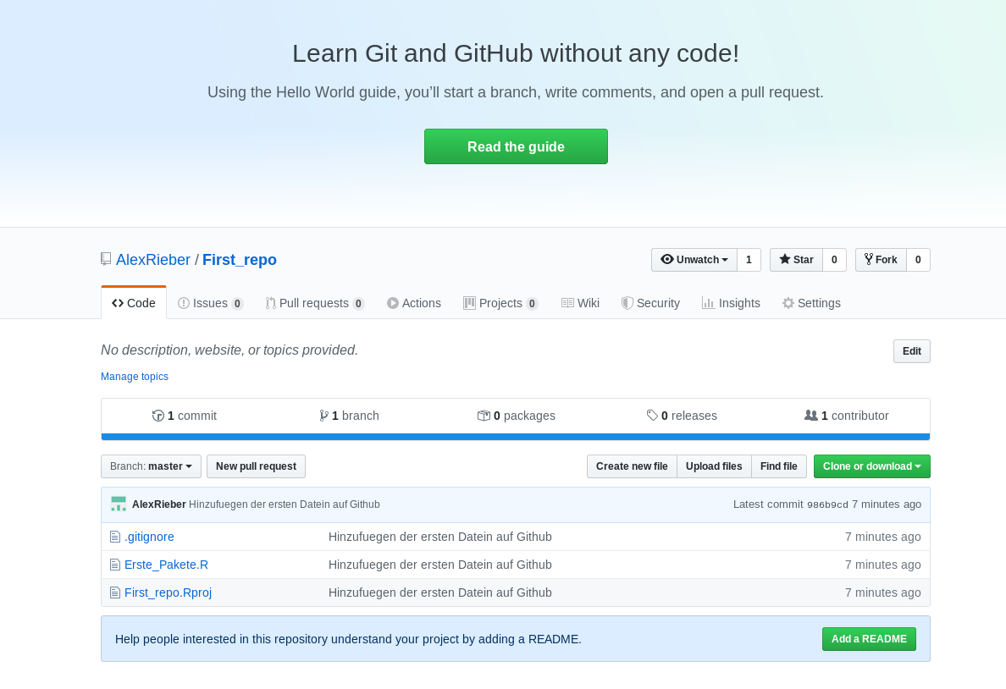Click the contributors people icon
The height and width of the screenshot is (689, 1006).
[811, 416]
